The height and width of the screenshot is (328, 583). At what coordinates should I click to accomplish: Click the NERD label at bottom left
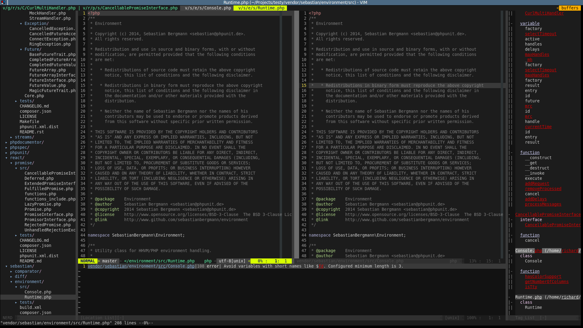pos(7,318)
